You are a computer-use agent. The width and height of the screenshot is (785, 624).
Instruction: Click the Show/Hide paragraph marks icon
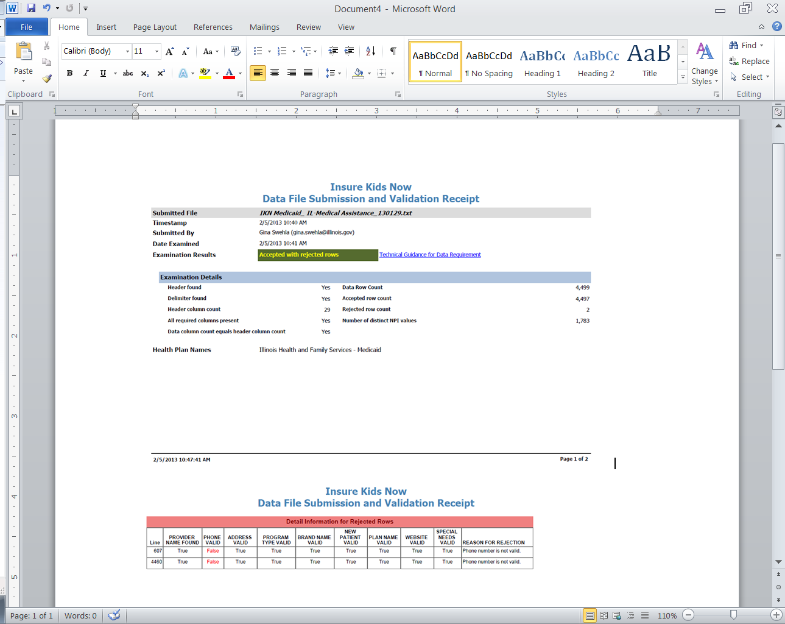pos(393,51)
